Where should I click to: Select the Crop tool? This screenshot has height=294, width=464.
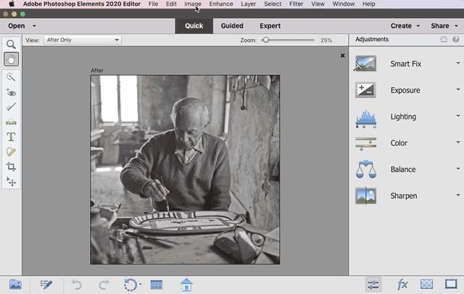(x=11, y=167)
